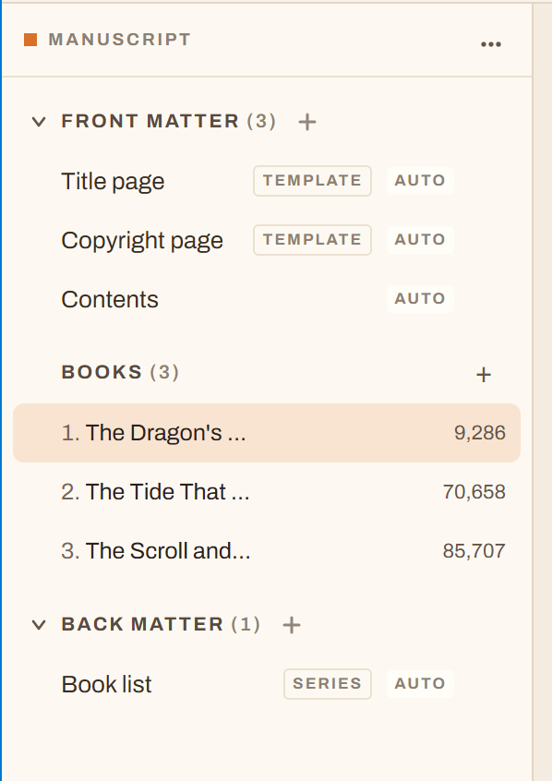The width and height of the screenshot is (552, 781).
Task: Toggle Auto on Book list
Action: point(420,684)
